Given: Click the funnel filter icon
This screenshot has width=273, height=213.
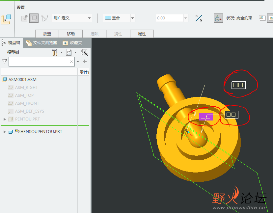Looking at the screenshot, I should pos(5,62).
